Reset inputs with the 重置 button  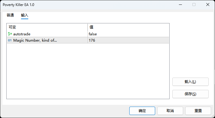(198, 111)
